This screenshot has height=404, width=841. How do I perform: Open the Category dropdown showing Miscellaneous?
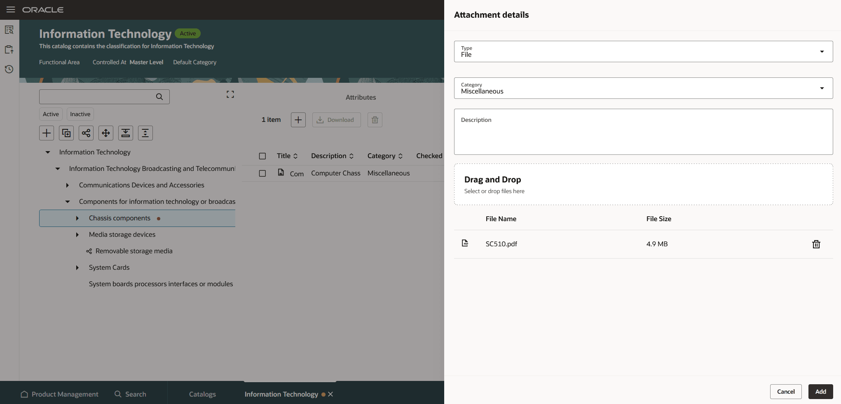(822, 88)
